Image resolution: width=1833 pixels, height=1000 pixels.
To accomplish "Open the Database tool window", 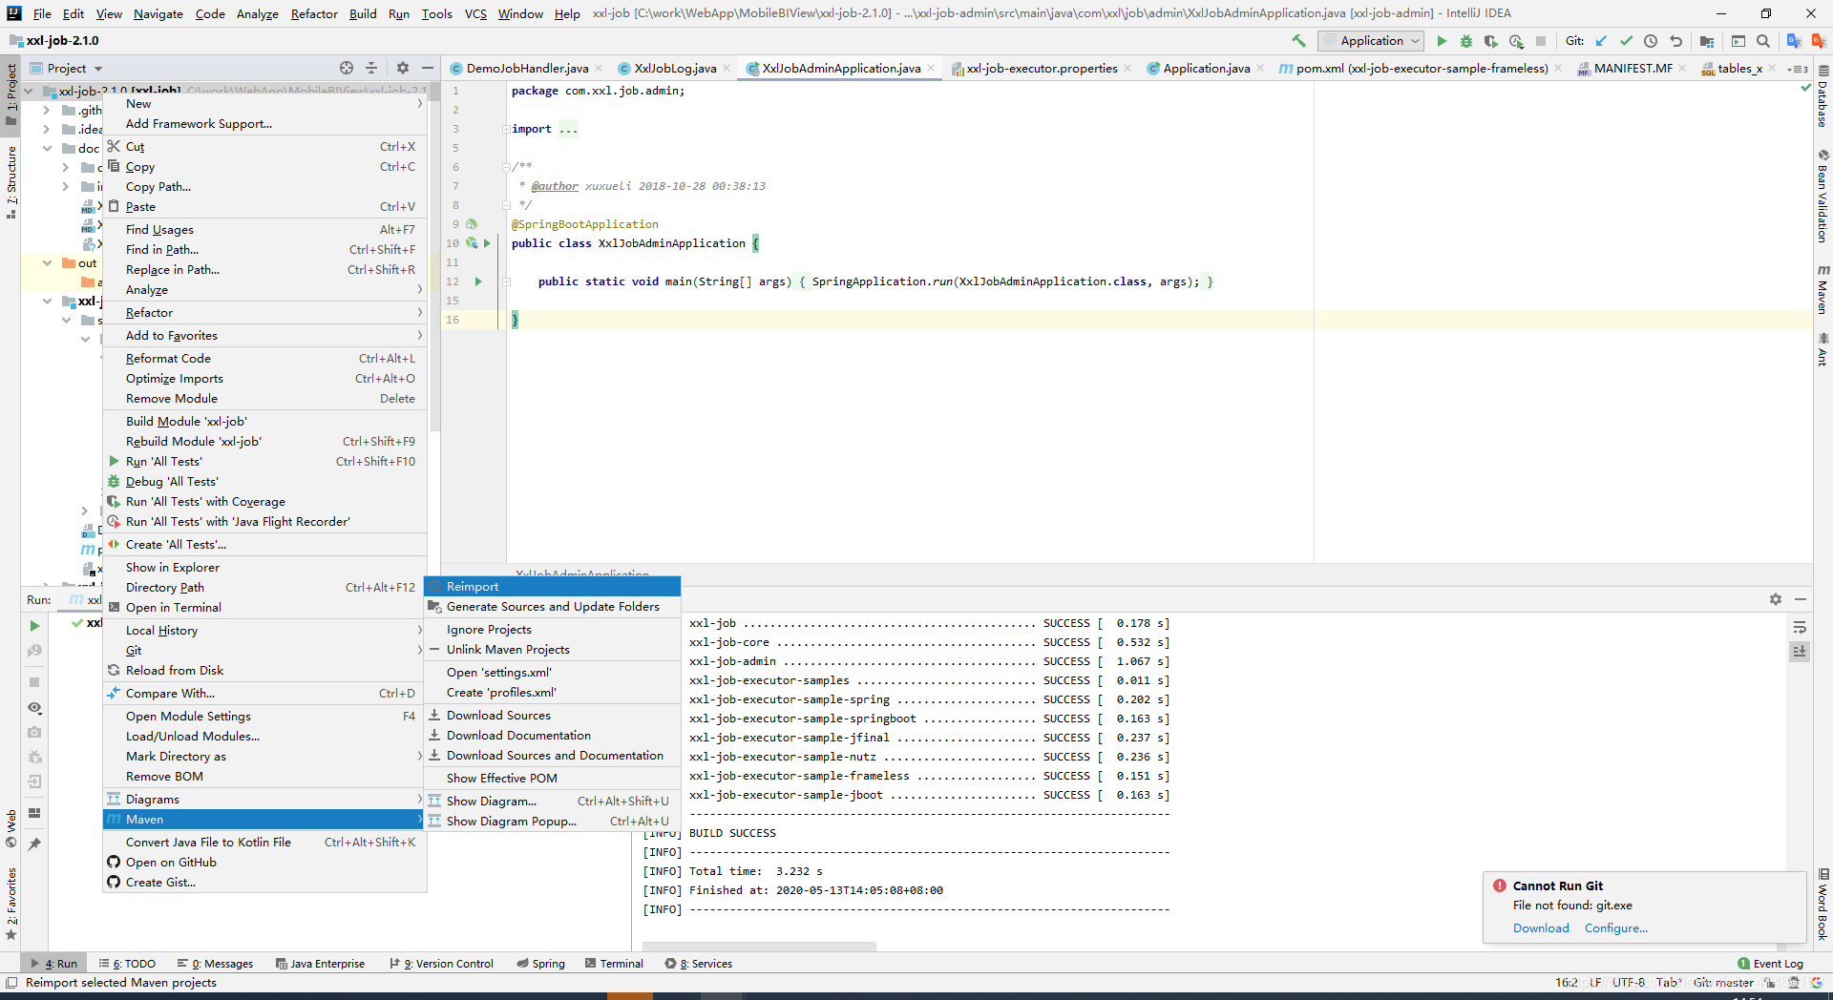I will [1822, 96].
